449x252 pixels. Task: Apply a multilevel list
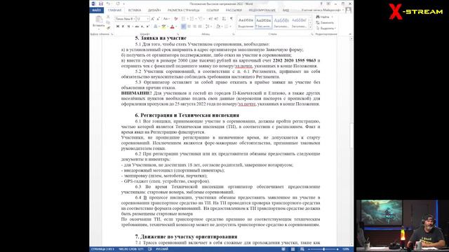(x=201, y=19)
